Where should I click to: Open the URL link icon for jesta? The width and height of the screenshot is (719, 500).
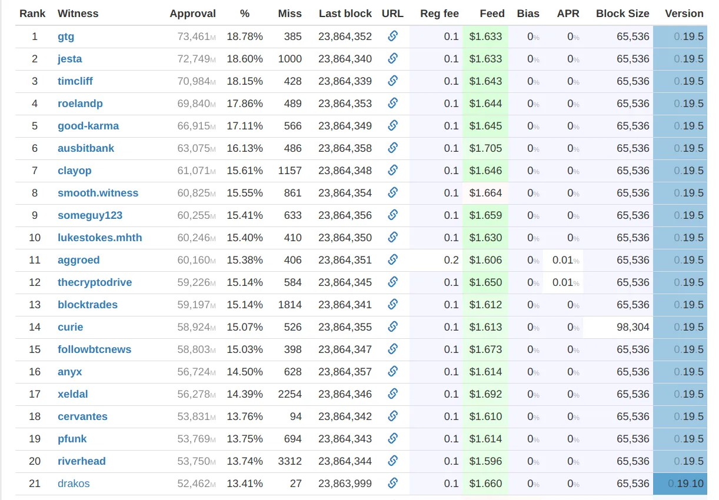(x=393, y=58)
